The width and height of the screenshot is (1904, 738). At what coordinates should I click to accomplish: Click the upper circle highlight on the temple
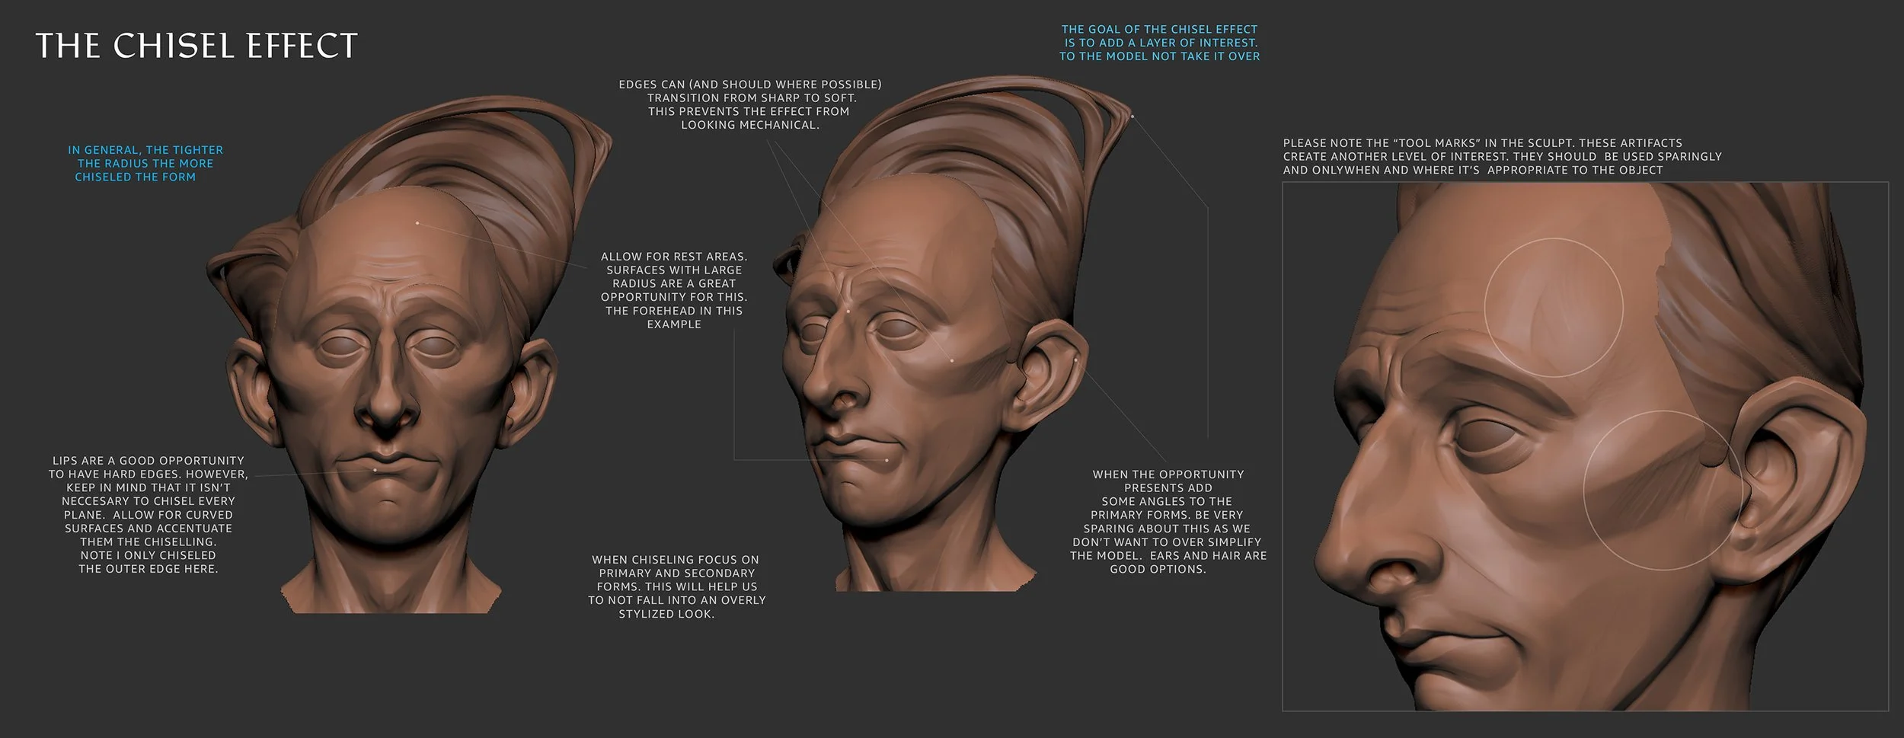[1554, 308]
